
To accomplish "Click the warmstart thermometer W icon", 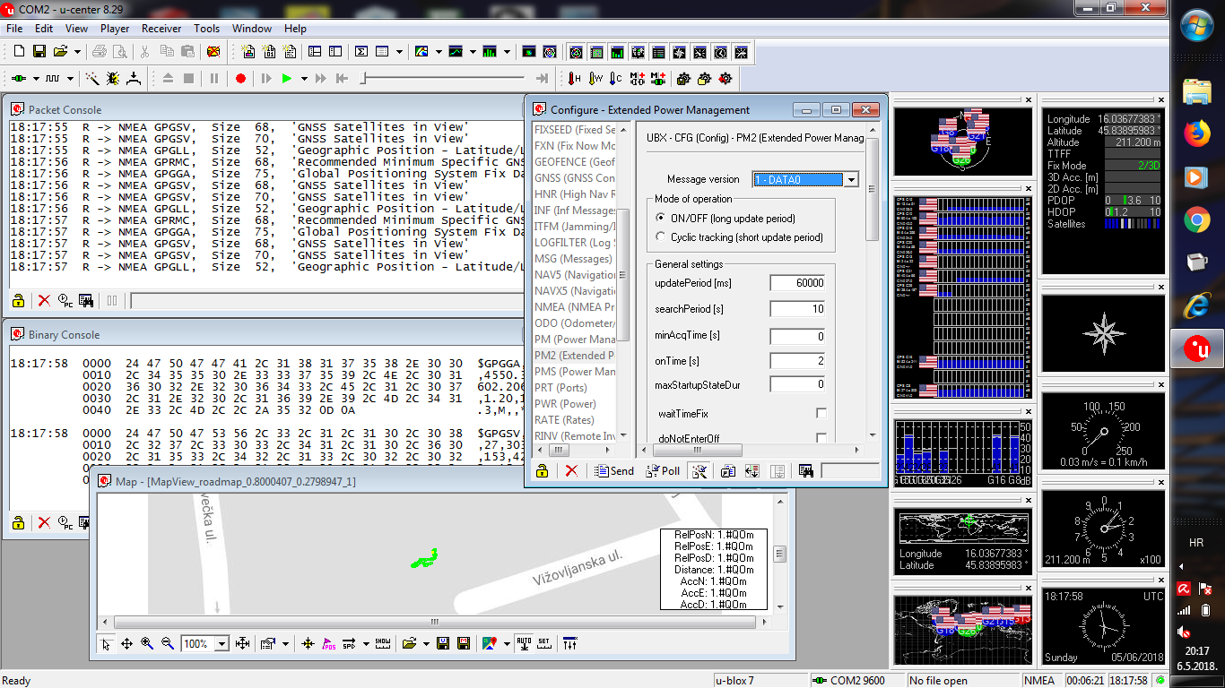I will pos(595,79).
